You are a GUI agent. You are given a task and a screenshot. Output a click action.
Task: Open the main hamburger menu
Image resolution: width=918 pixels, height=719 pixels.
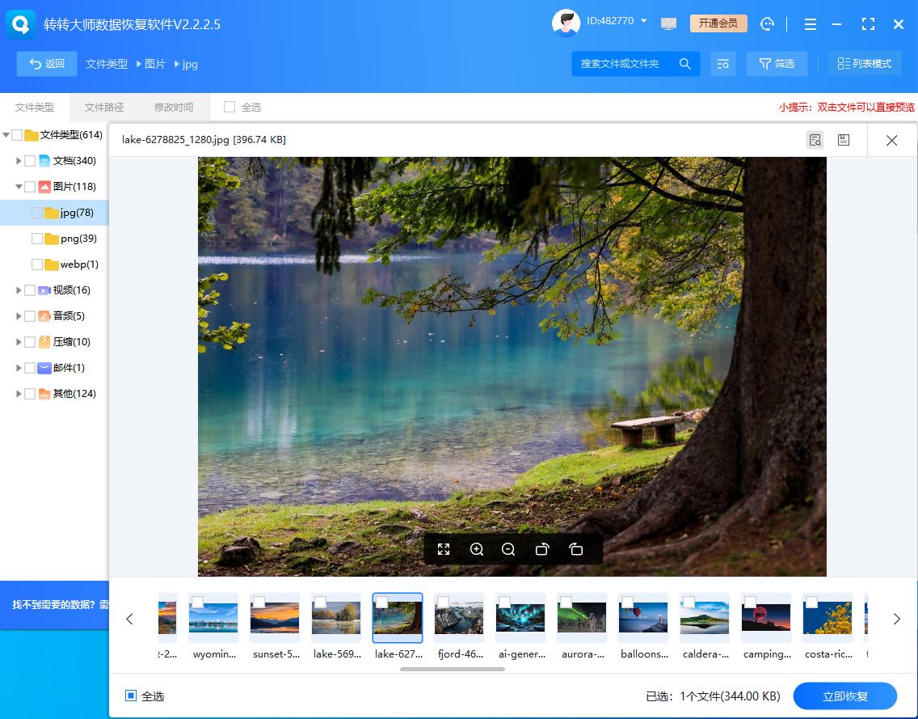click(811, 24)
